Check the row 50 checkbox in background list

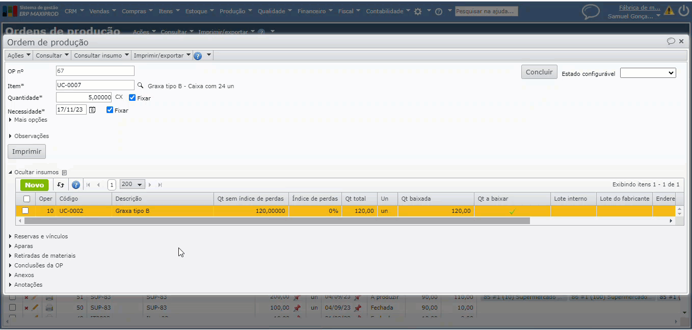pyautogui.click(x=13, y=308)
